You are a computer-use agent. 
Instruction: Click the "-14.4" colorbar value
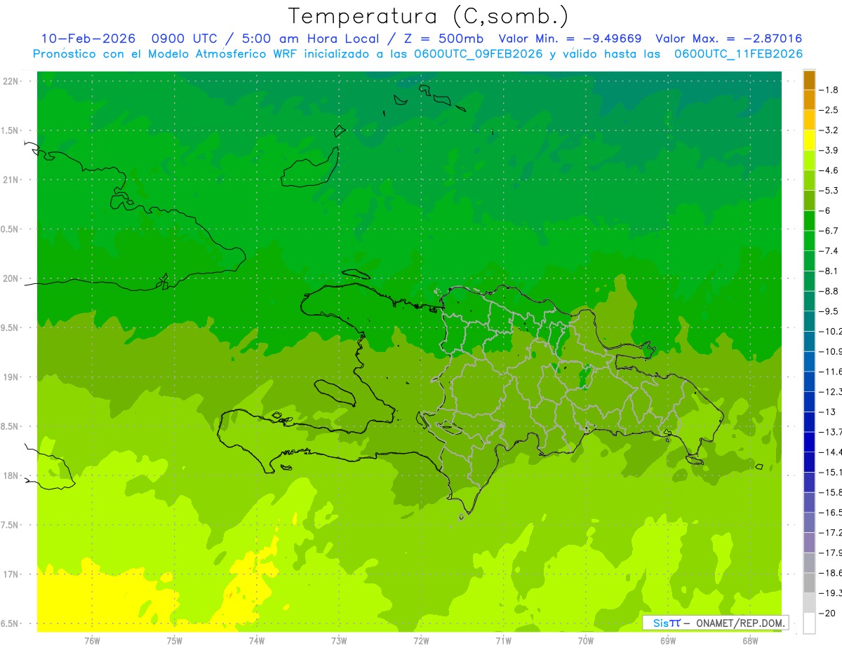click(x=831, y=452)
